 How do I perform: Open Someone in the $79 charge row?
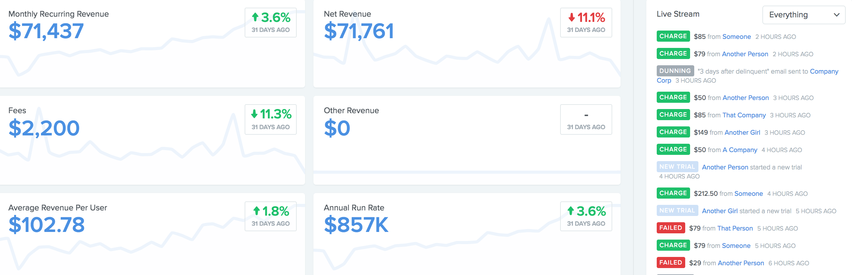point(736,246)
